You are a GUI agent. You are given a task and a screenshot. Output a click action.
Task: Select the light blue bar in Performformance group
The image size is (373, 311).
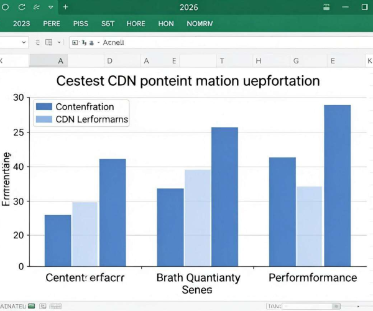click(x=309, y=226)
